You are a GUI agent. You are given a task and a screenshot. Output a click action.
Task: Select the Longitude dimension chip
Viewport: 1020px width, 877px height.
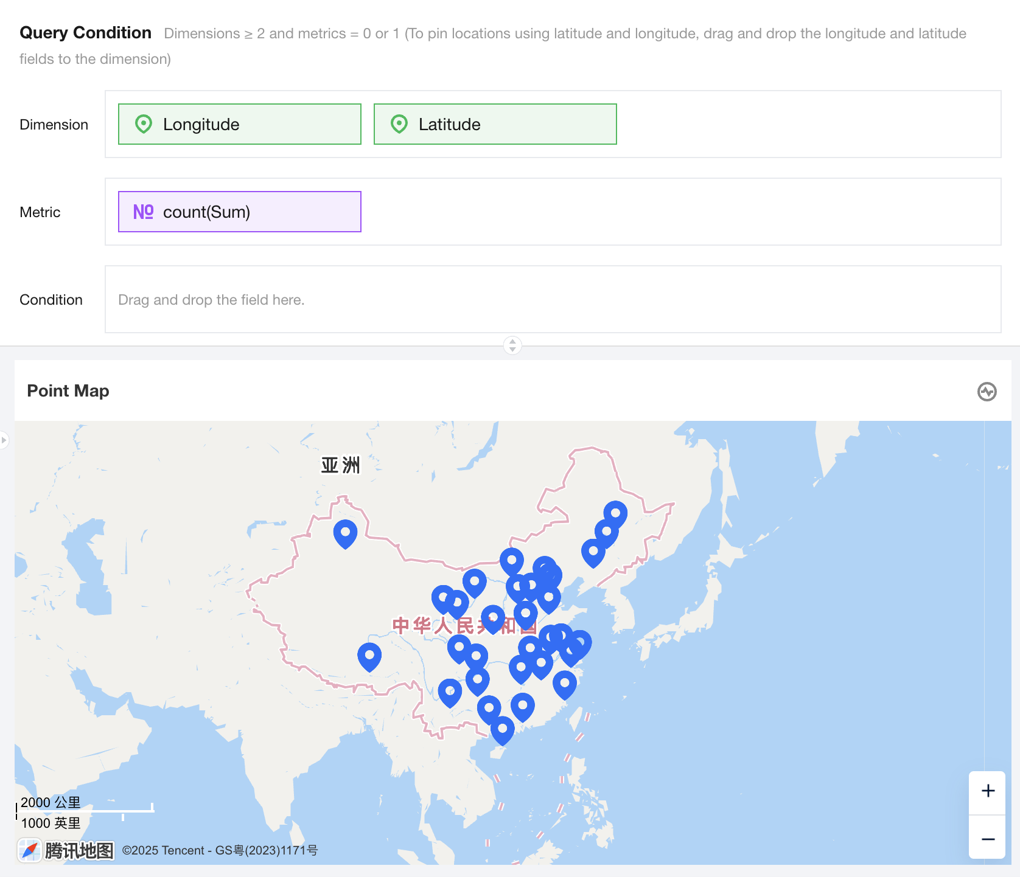tap(239, 124)
